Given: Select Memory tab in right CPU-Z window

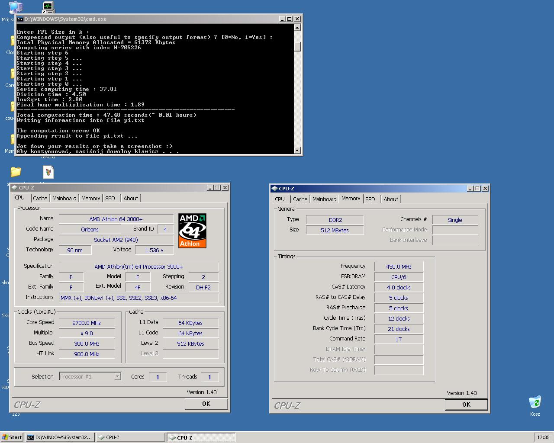Looking at the screenshot, I should tap(351, 199).
